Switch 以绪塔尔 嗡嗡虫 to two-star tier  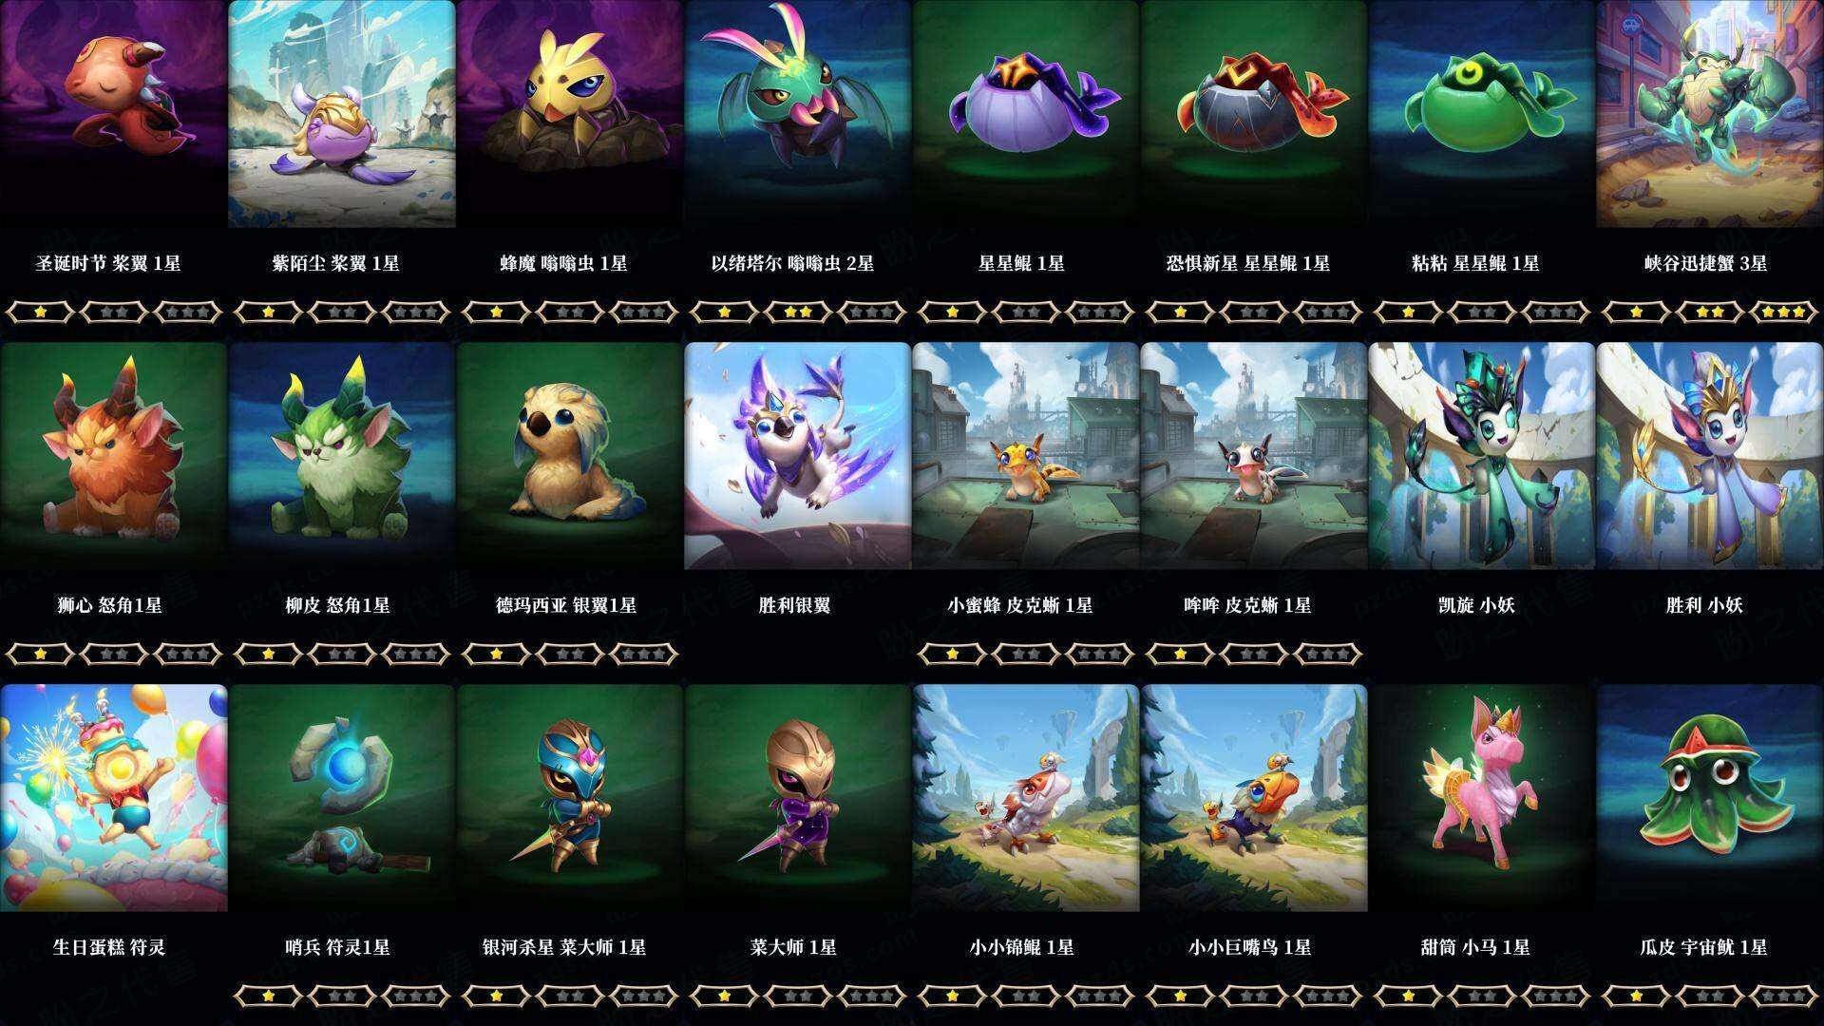click(x=798, y=312)
